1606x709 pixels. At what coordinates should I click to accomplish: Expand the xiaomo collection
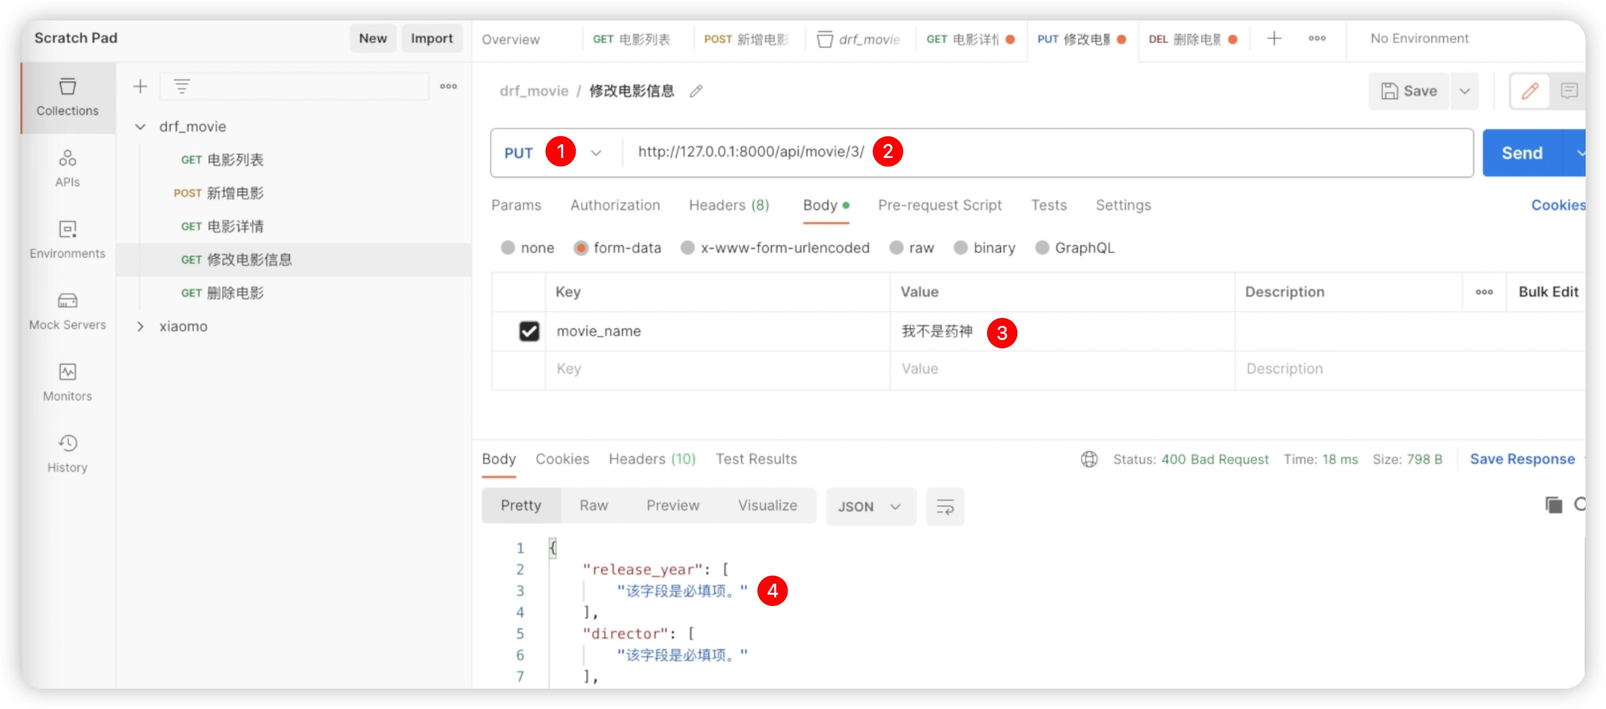tap(141, 326)
